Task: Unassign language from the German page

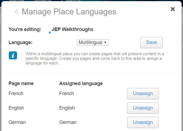Action: [143, 122]
